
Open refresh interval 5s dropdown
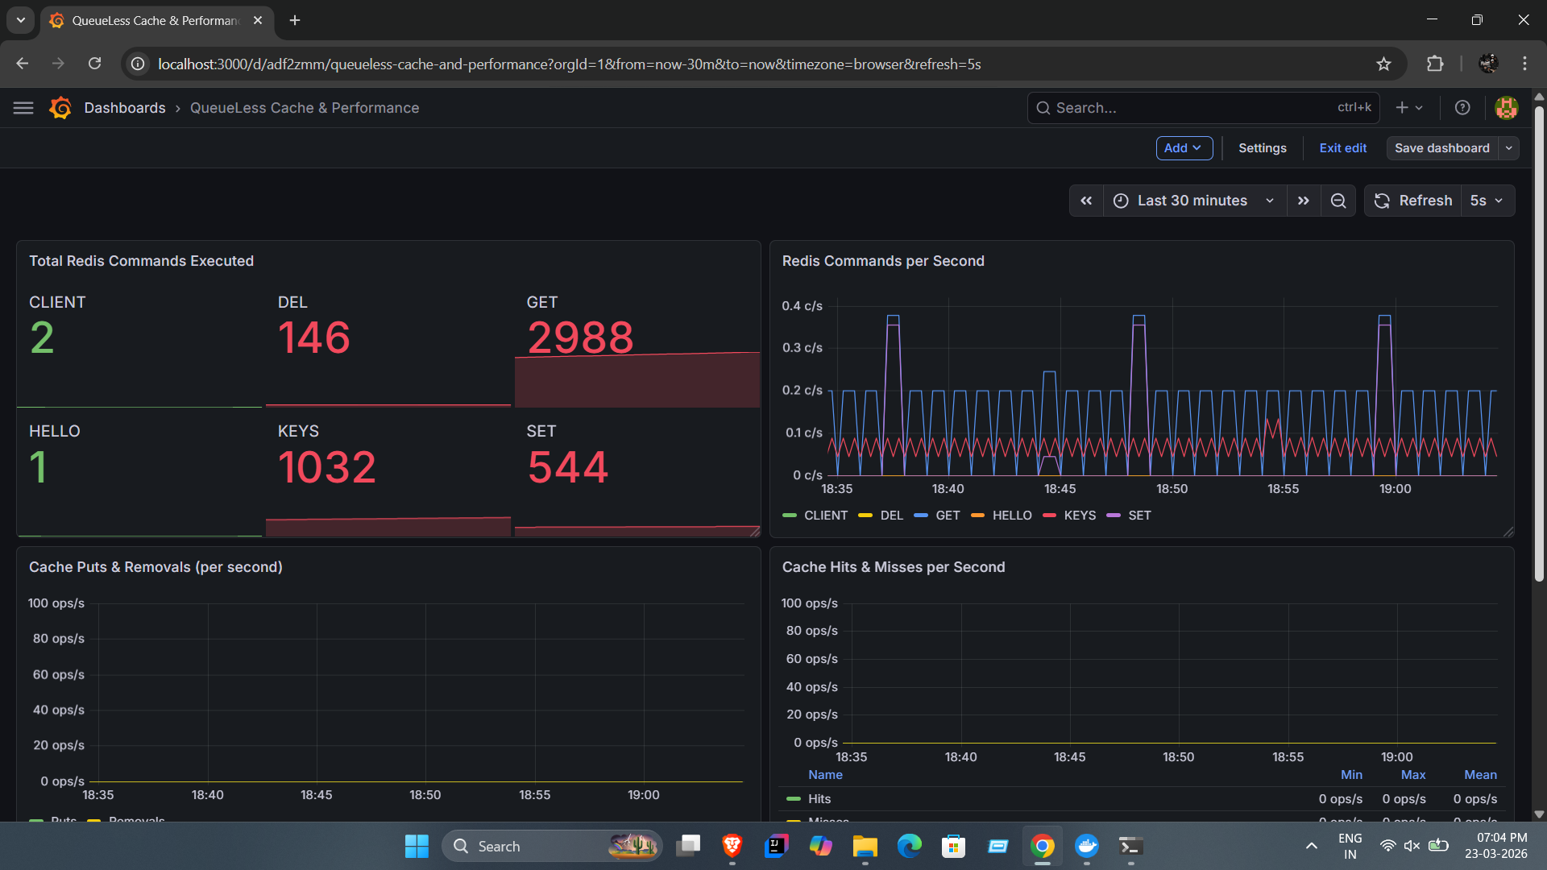point(1487,201)
